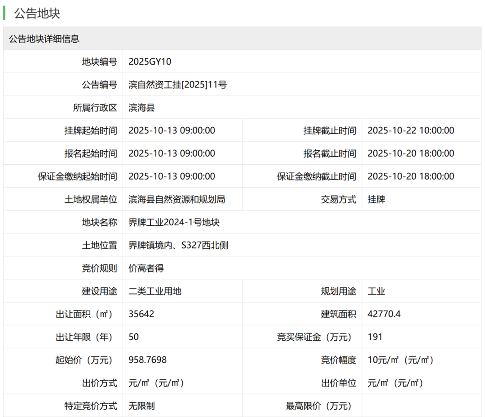Screen dimensions: 485x417
Task: Click the 公告地块详细信息 table header
Action: tap(44, 39)
